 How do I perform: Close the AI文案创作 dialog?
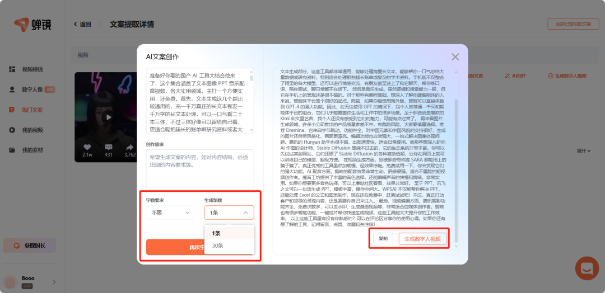455,57
